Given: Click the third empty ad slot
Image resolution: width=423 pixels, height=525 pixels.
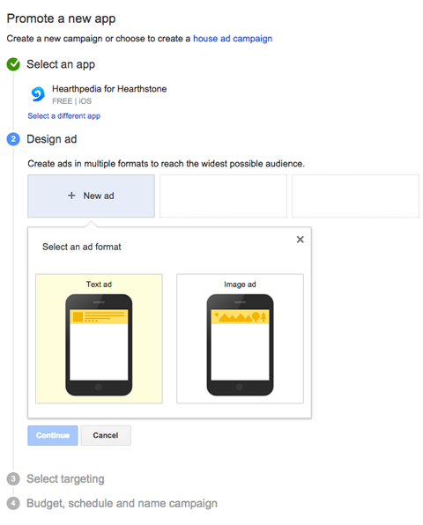Looking at the screenshot, I should pyautogui.click(x=355, y=196).
